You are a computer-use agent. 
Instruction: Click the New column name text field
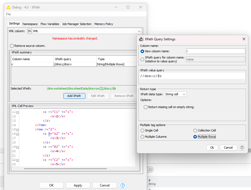coord(215,51)
